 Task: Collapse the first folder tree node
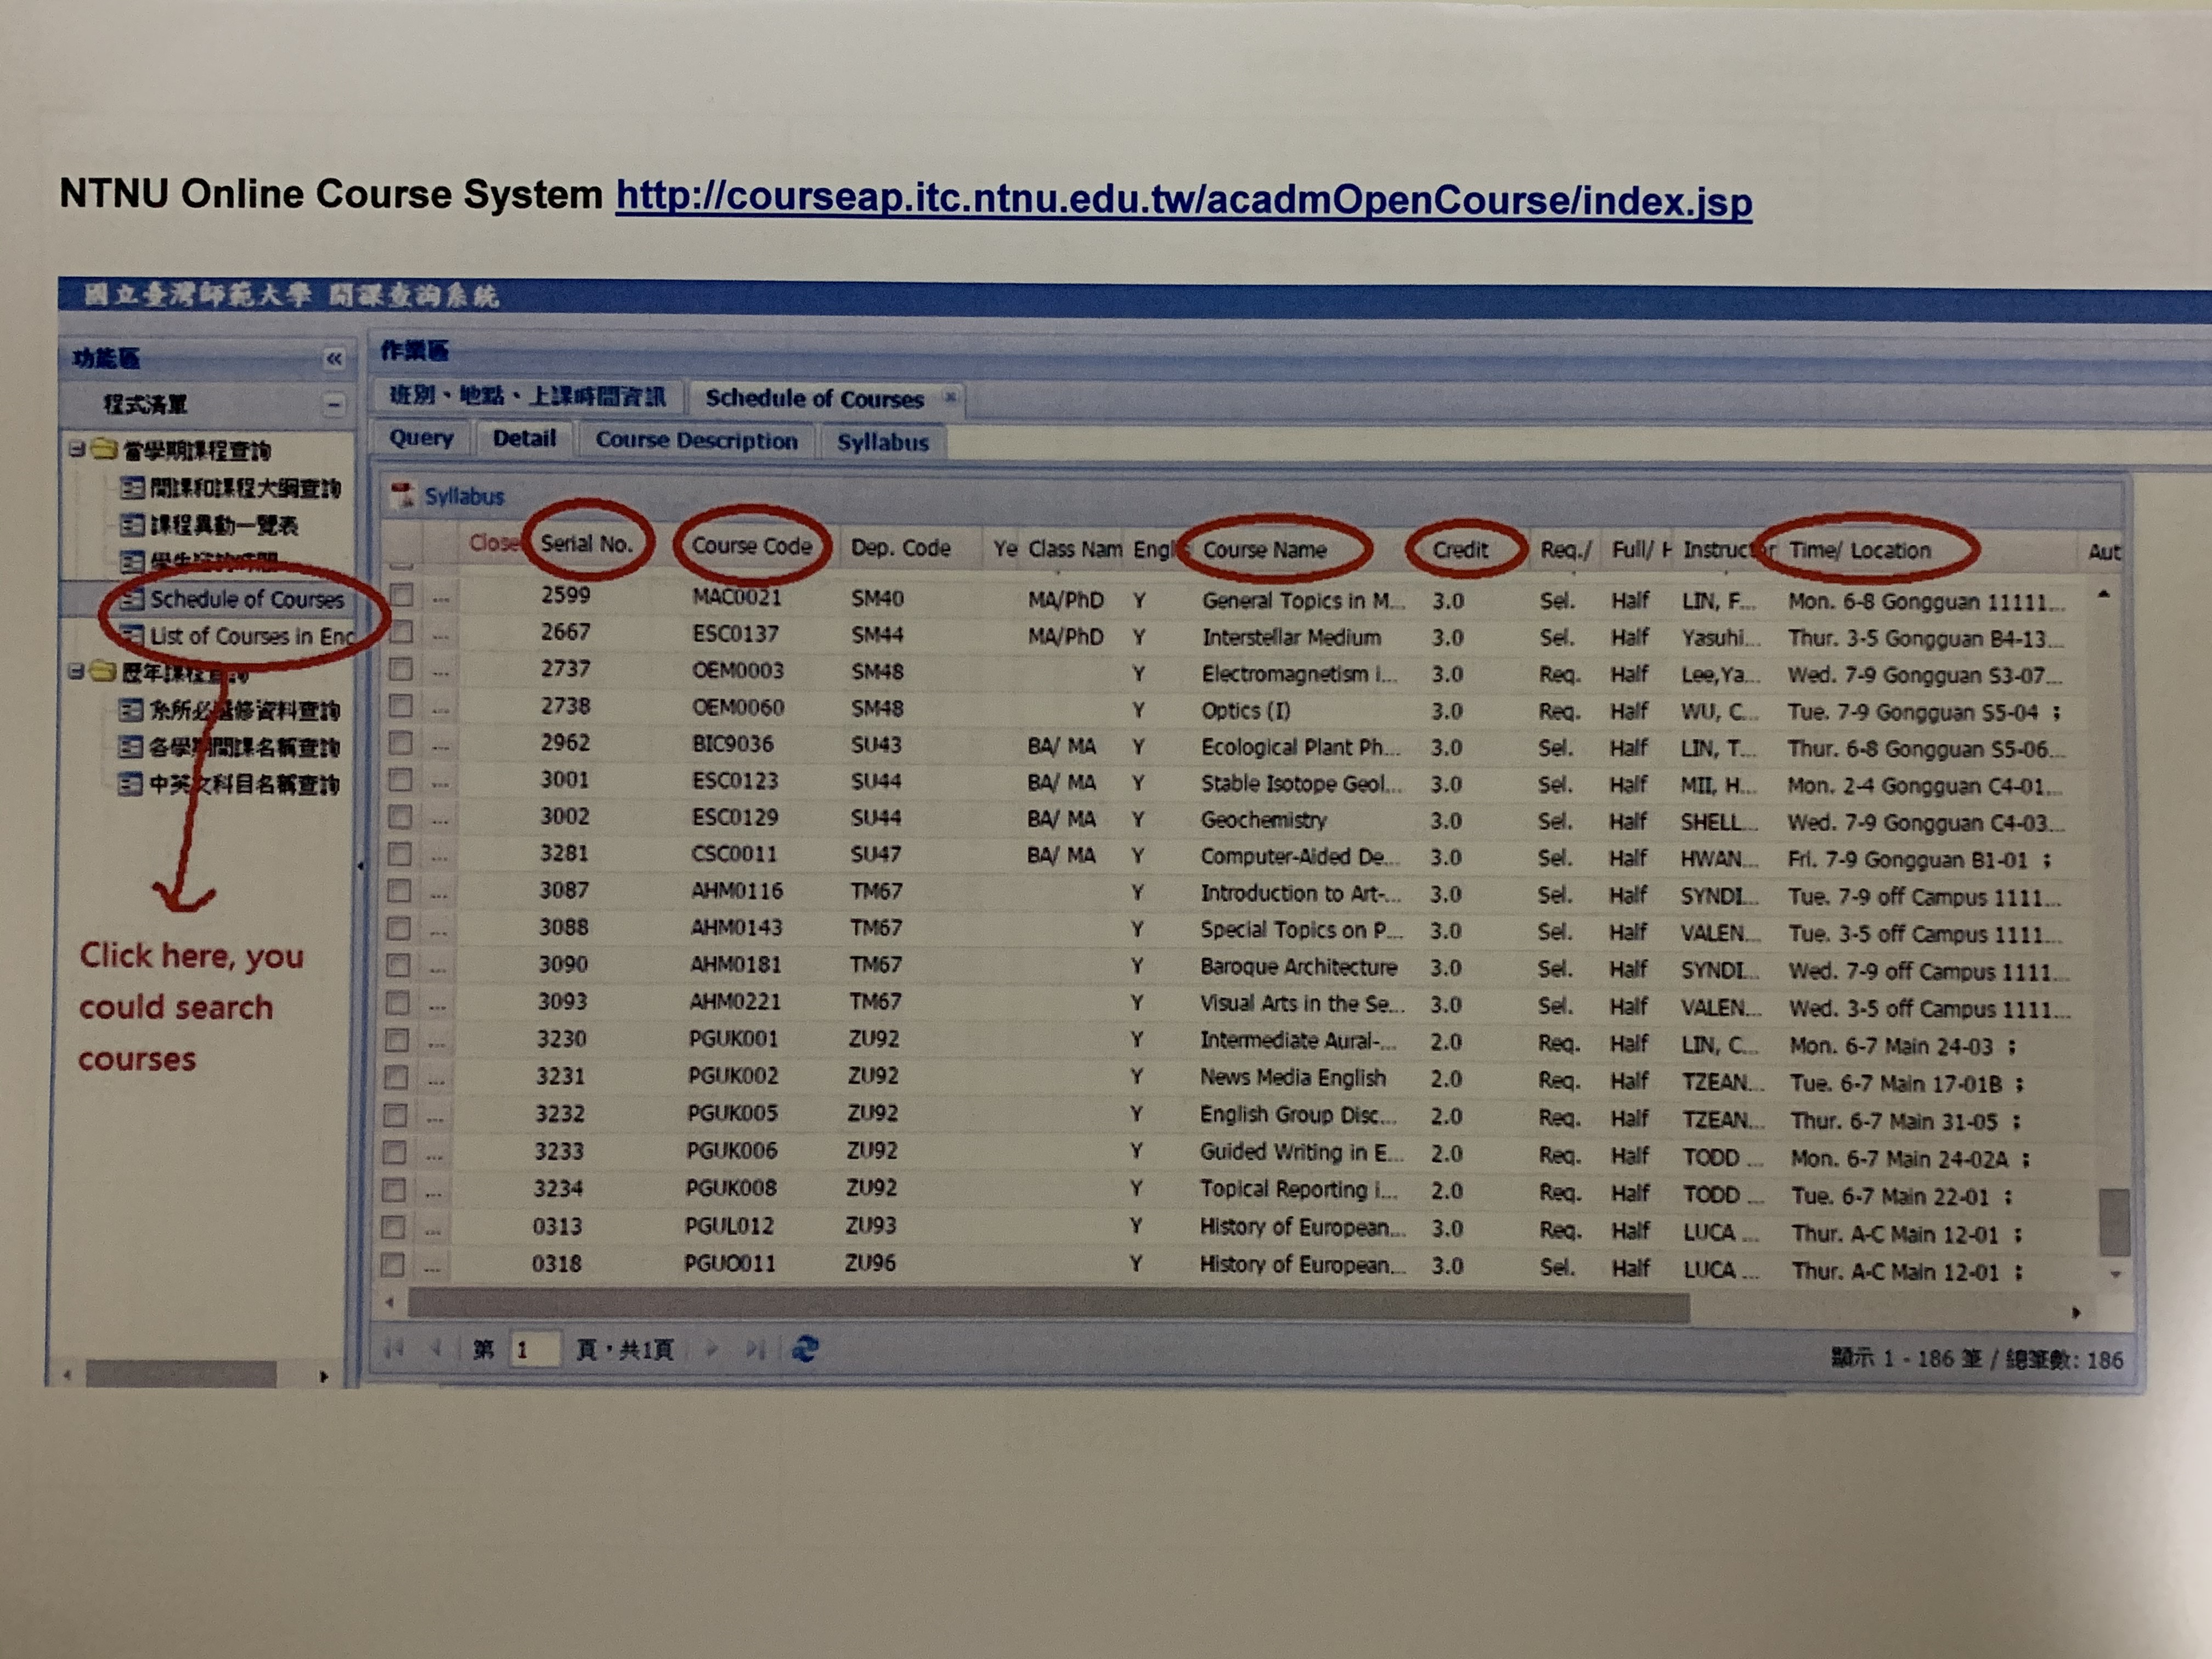coord(76,449)
